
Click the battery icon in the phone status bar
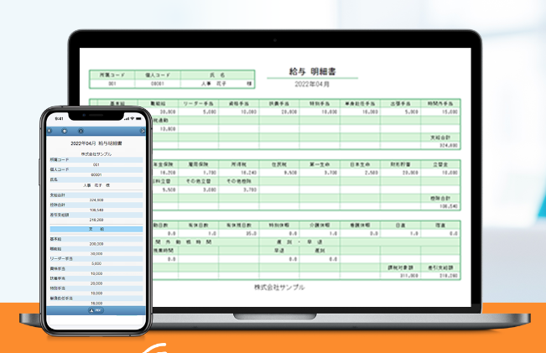pyautogui.click(x=140, y=119)
